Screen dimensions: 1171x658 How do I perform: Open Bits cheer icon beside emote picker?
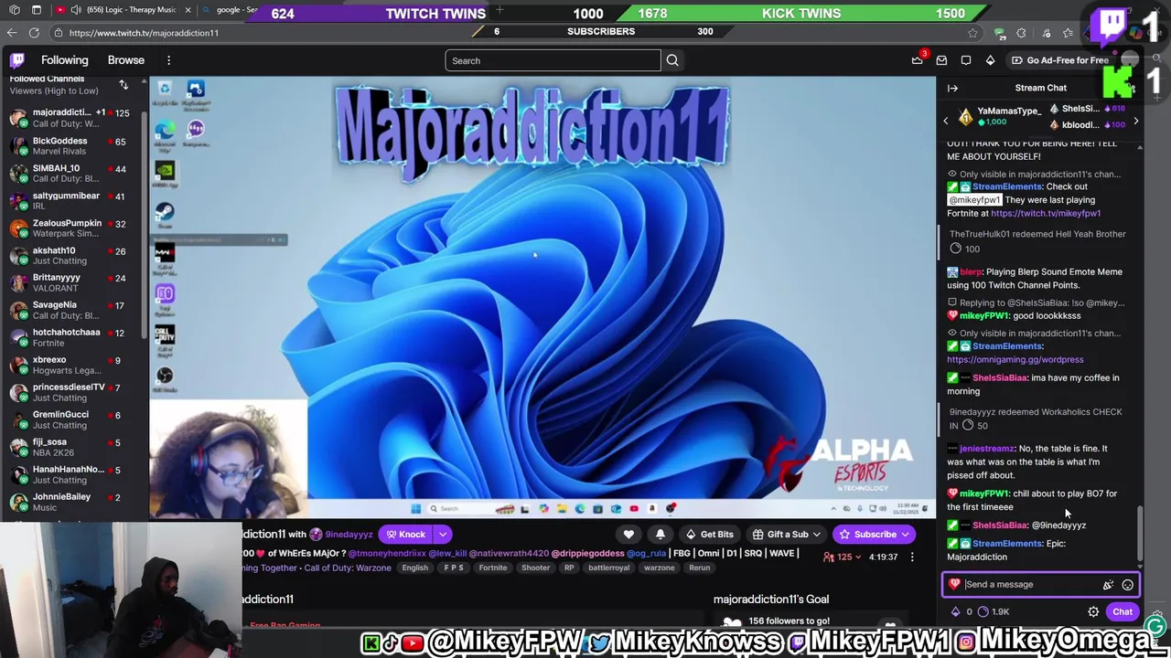coord(1108,585)
